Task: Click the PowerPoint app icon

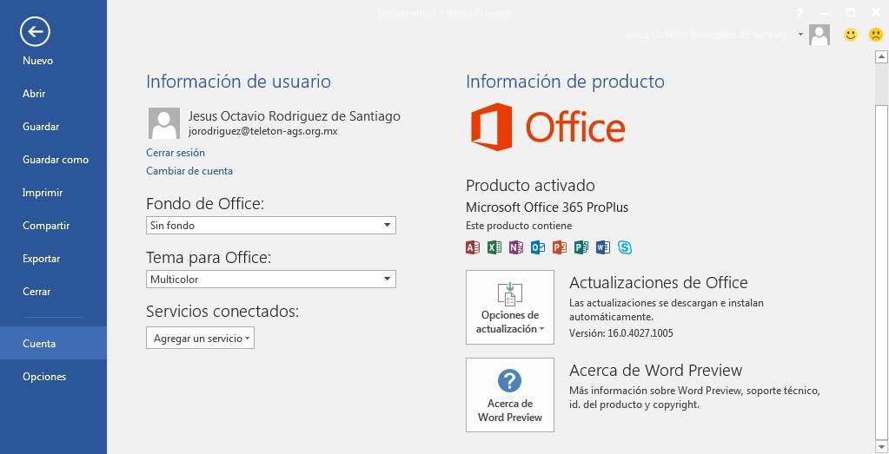Action: pyautogui.click(x=560, y=247)
